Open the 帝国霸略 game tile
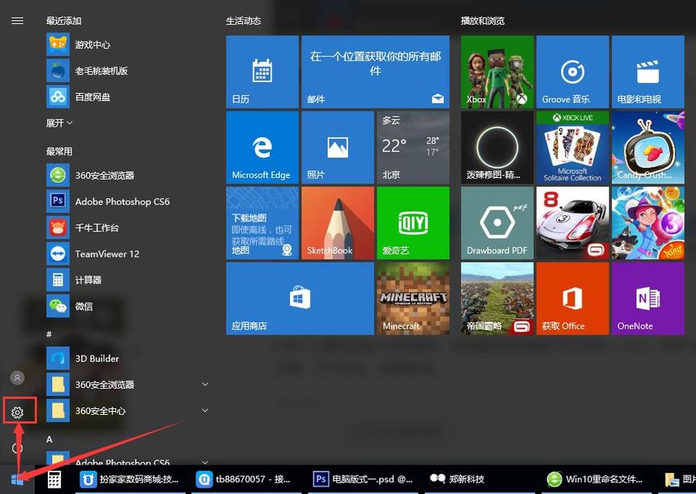696x494 pixels. pyautogui.click(x=497, y=299)
